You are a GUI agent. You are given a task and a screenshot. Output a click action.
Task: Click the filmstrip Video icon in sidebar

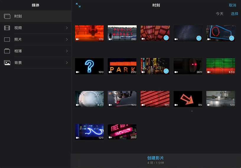[x=7, y=28]
